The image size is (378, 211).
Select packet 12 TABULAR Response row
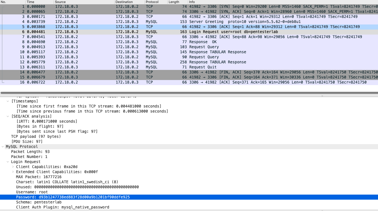[x=189, y=62]
